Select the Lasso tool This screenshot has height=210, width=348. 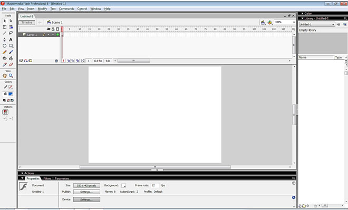(x=11, y=33)
